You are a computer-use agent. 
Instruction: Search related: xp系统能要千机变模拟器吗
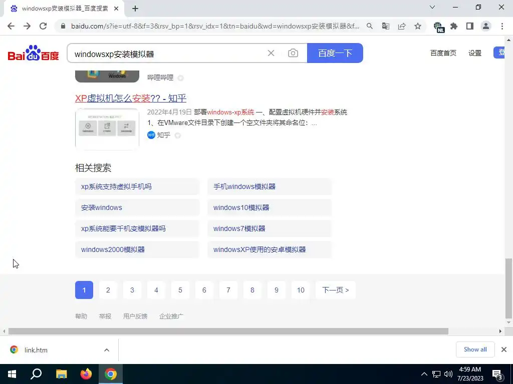tap(137, 228)
